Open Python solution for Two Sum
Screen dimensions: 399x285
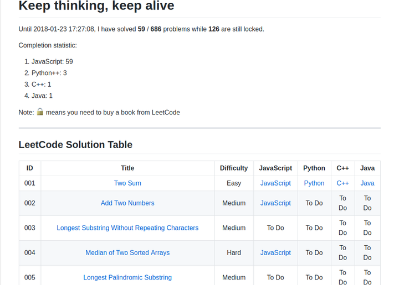(314, 183)
